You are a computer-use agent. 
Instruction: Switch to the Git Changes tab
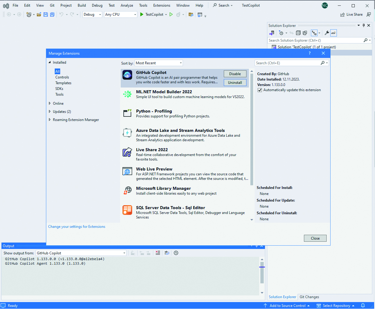pyautogui.click(x=309, y=297)
